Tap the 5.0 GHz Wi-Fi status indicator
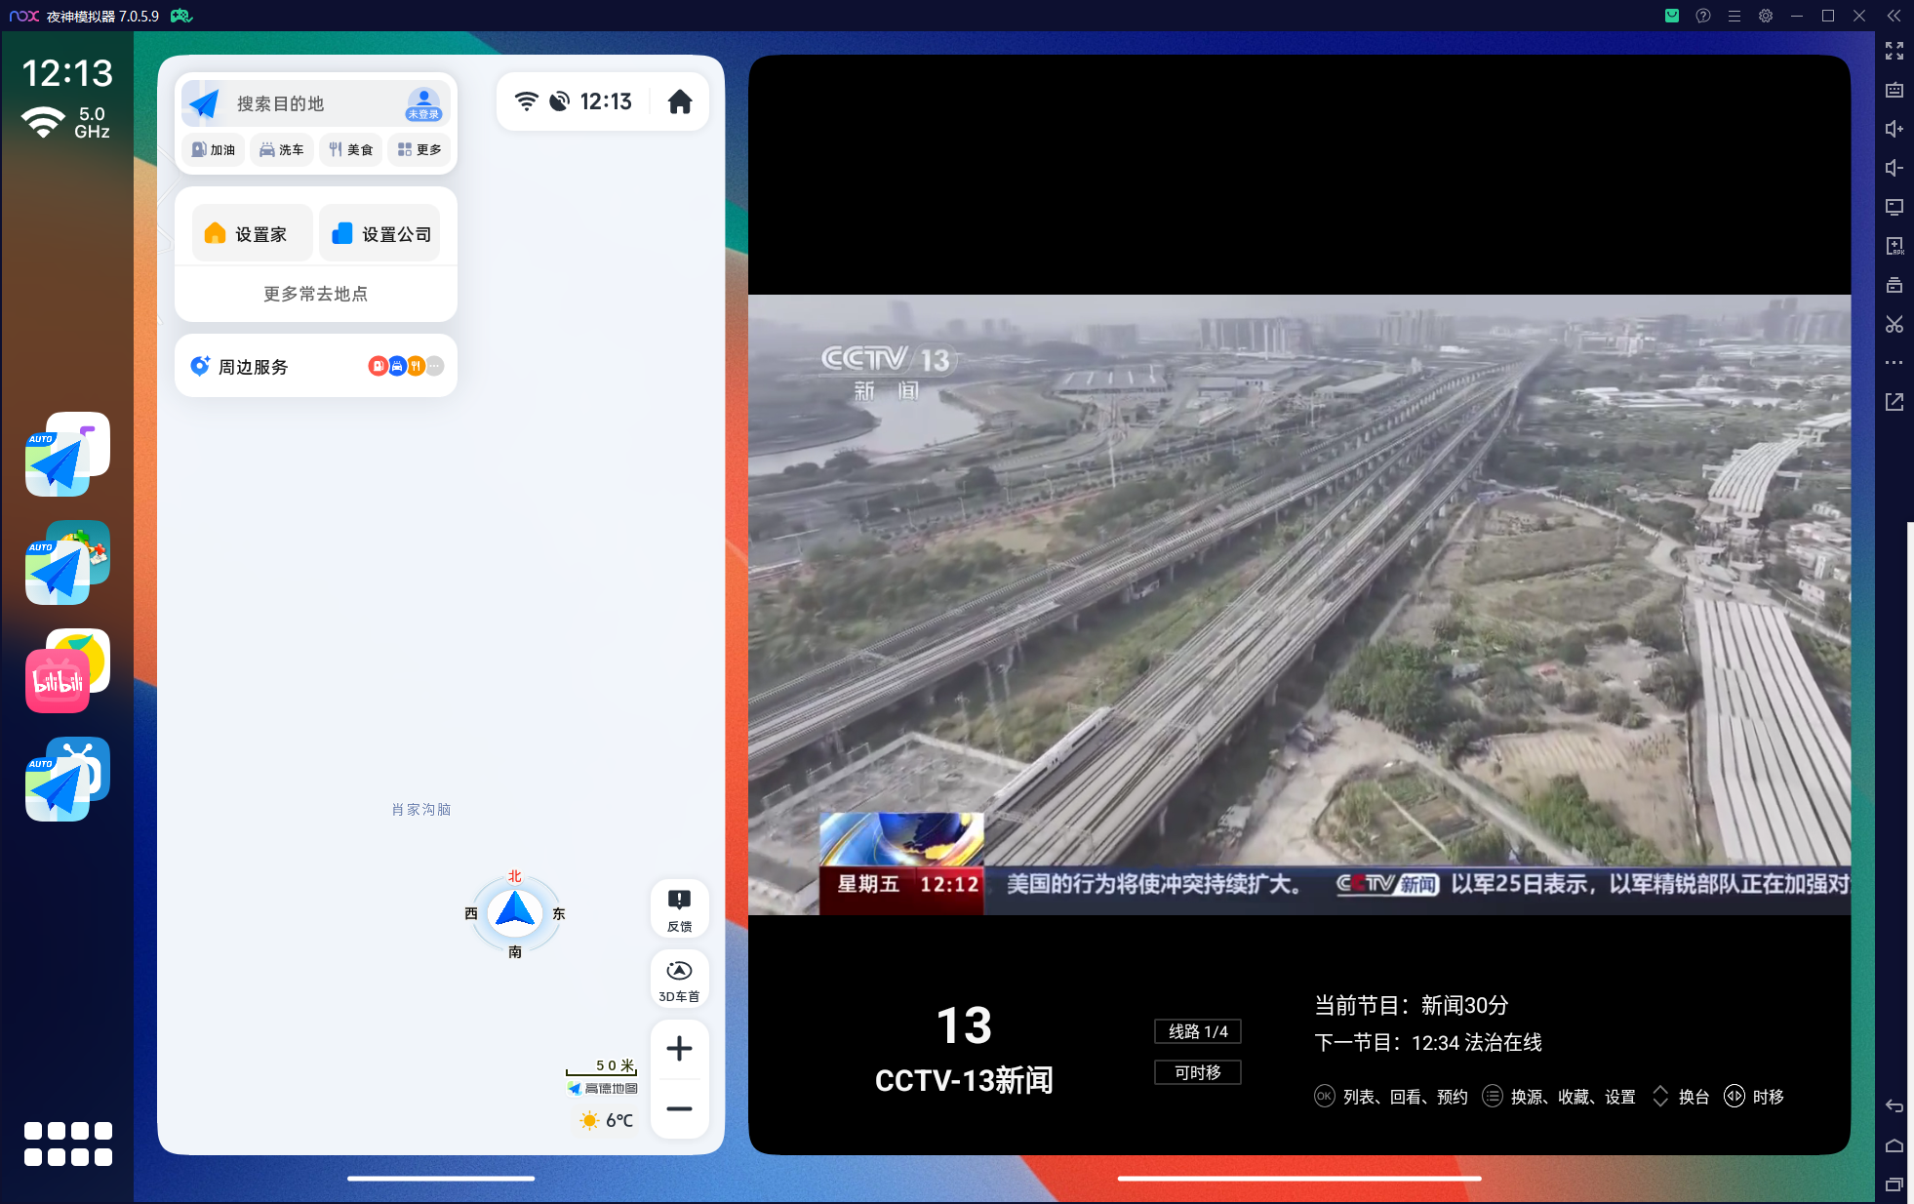Viewport: 1914px width, 1204px height. [x=66, y=123]
